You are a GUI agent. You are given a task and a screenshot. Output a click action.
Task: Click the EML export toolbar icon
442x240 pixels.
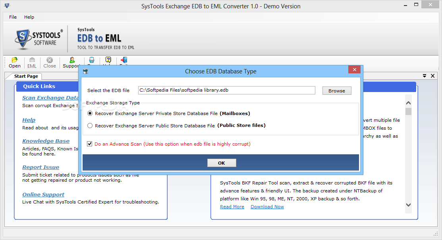[x=32, y=62]
